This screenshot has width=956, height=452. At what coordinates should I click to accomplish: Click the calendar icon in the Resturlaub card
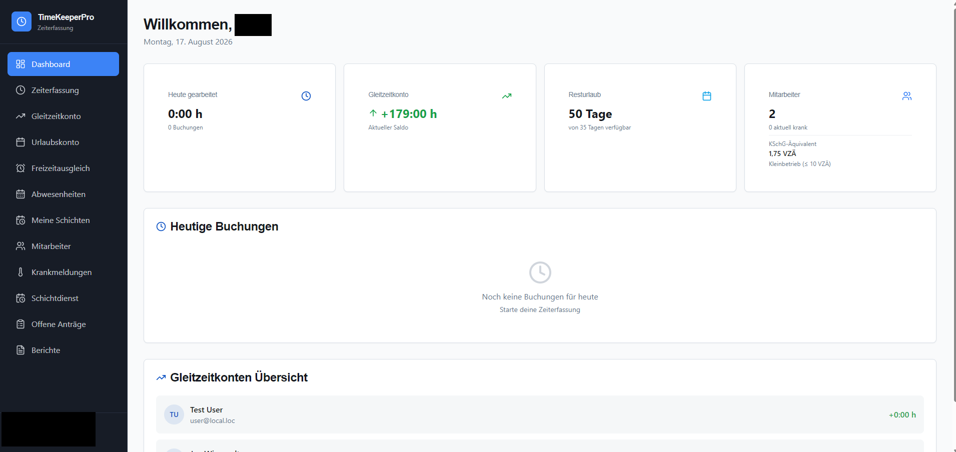pyautogui.click(x=707, y=96)
